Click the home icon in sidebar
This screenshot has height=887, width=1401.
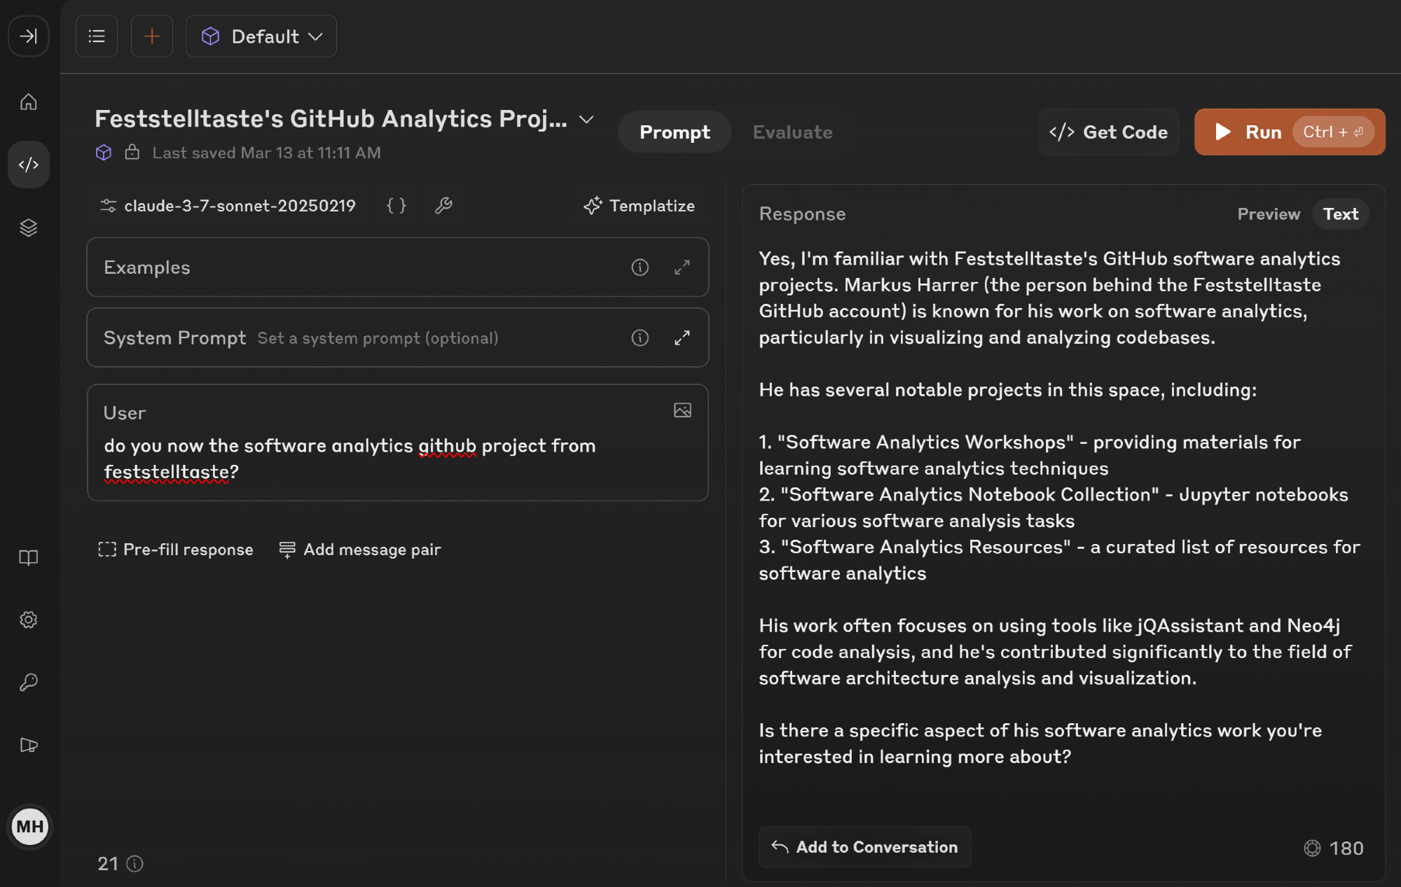(x=28, y=102)
